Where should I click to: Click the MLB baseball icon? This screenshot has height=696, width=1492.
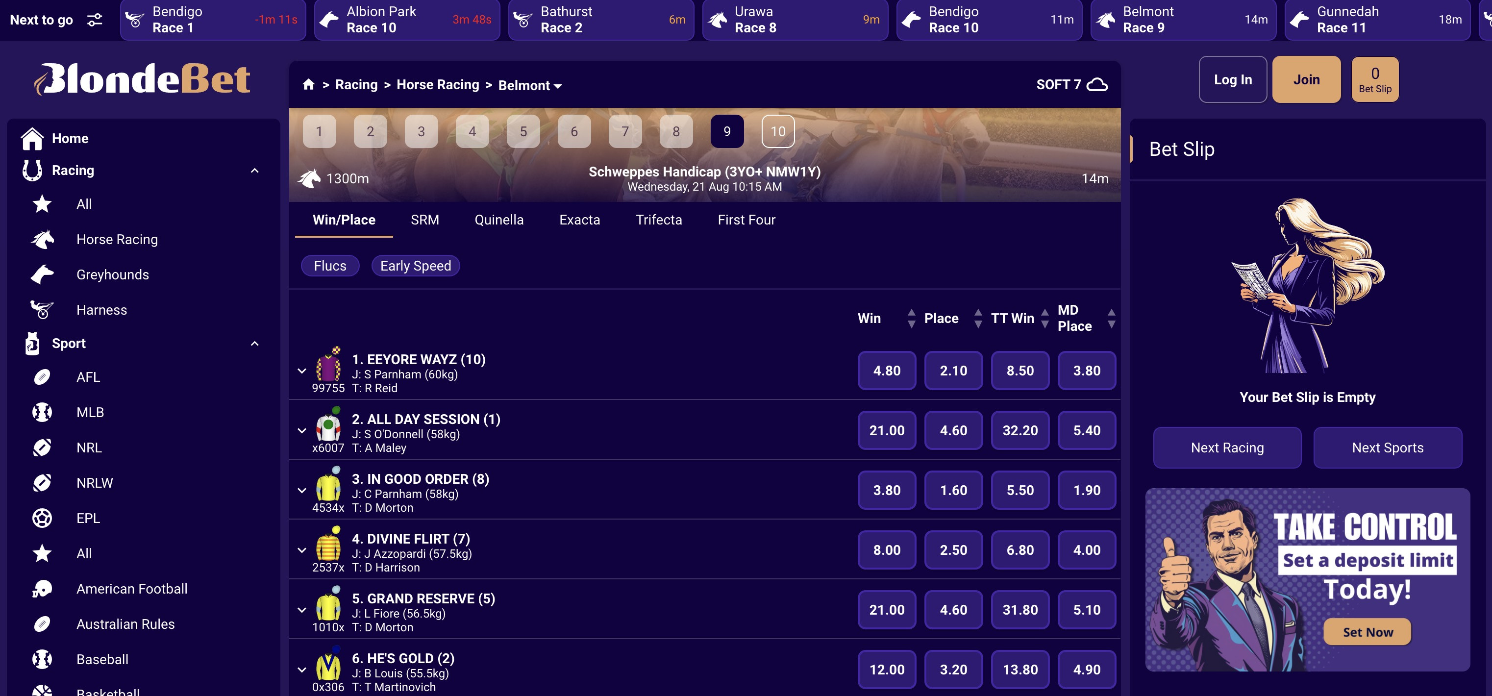coord(42,412)
